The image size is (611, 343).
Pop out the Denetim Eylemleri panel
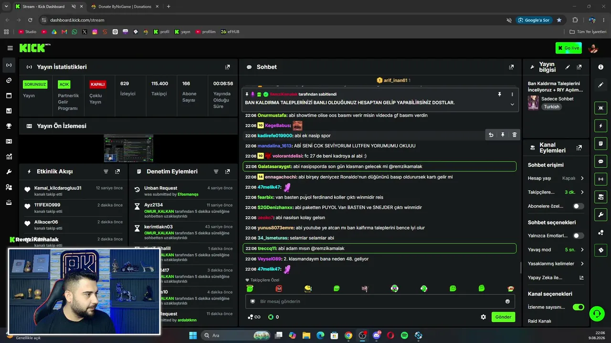click(x=227, y=171)
